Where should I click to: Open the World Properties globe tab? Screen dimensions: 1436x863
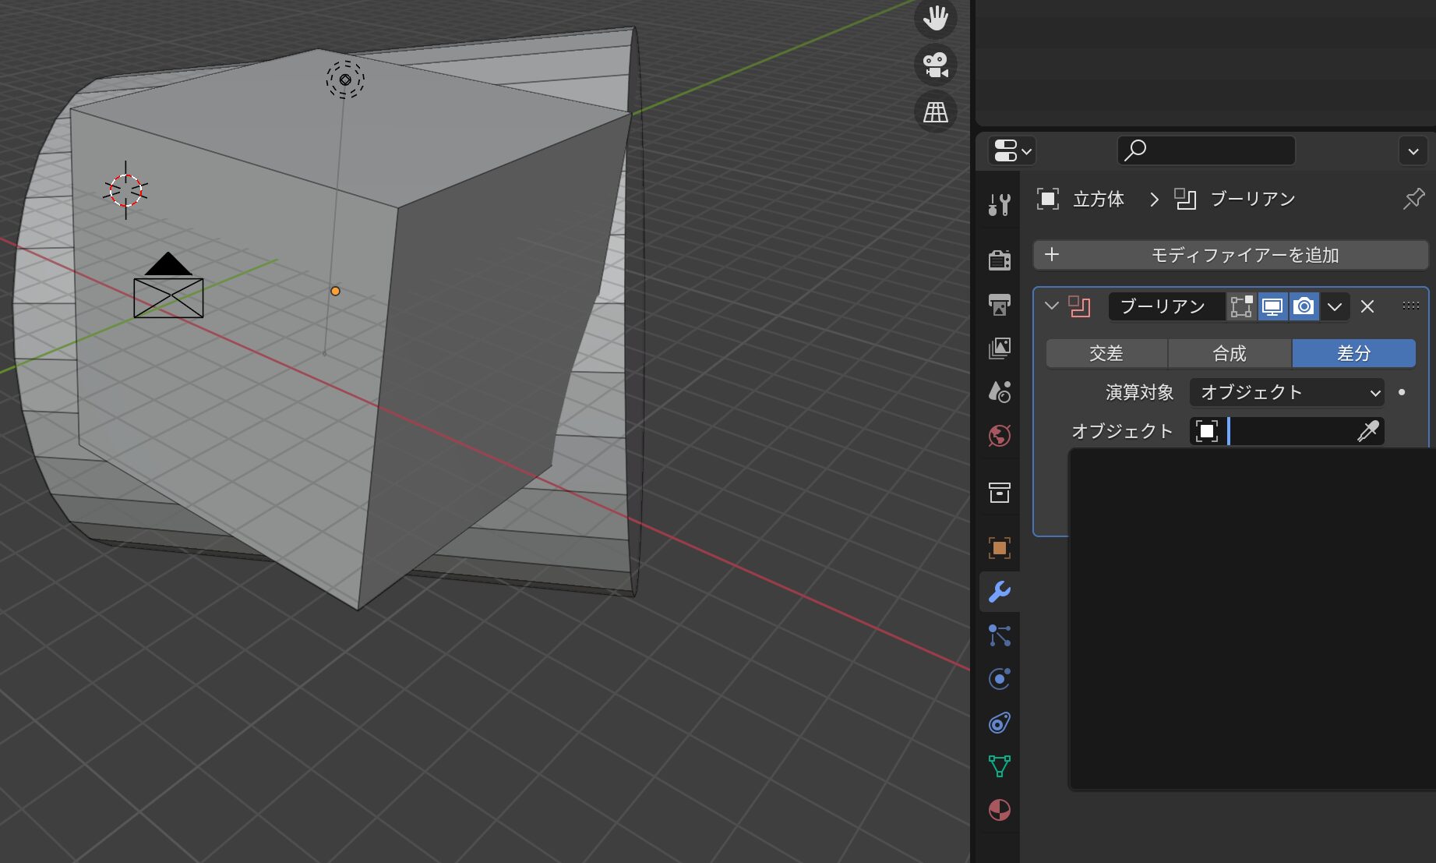coord(1000,436)
